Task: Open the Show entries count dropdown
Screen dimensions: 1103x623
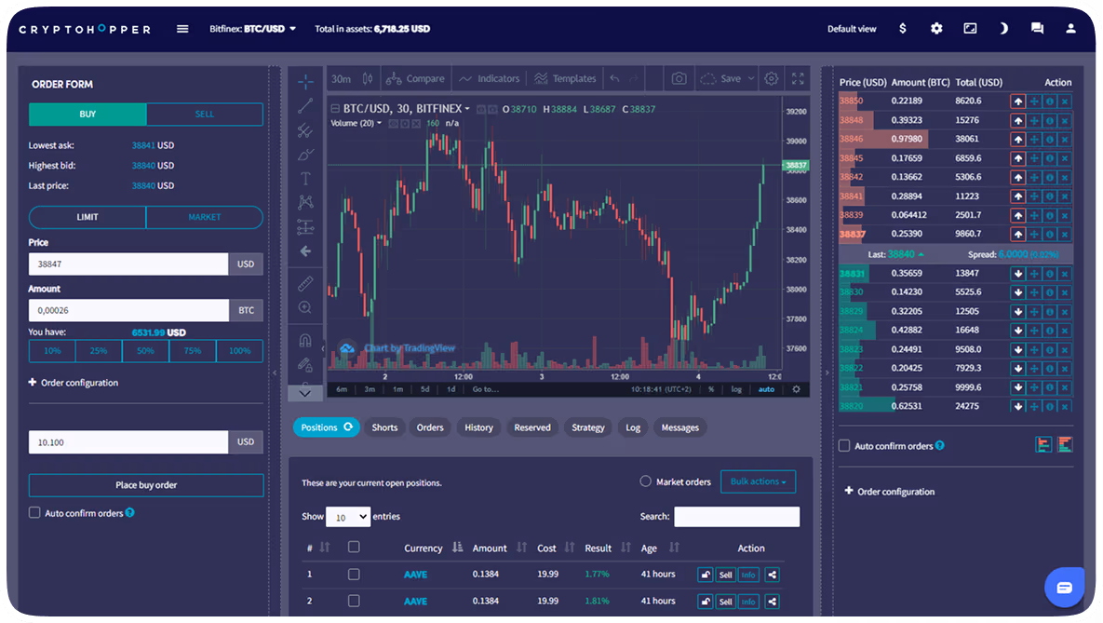Action: [348, 517]
